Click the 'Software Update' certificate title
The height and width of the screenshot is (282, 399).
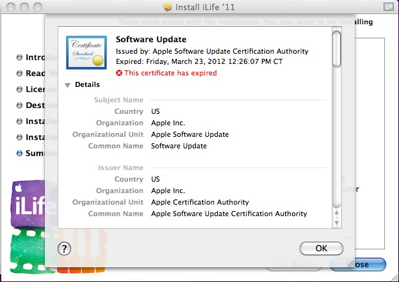tap(151, 40)
